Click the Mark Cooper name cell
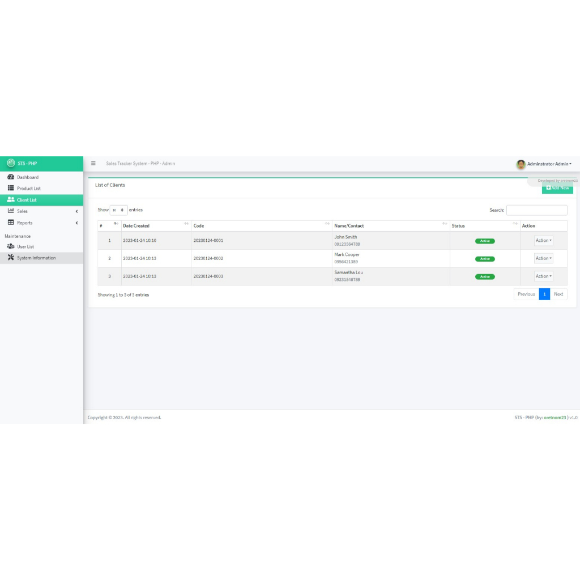 click(347, 254)
